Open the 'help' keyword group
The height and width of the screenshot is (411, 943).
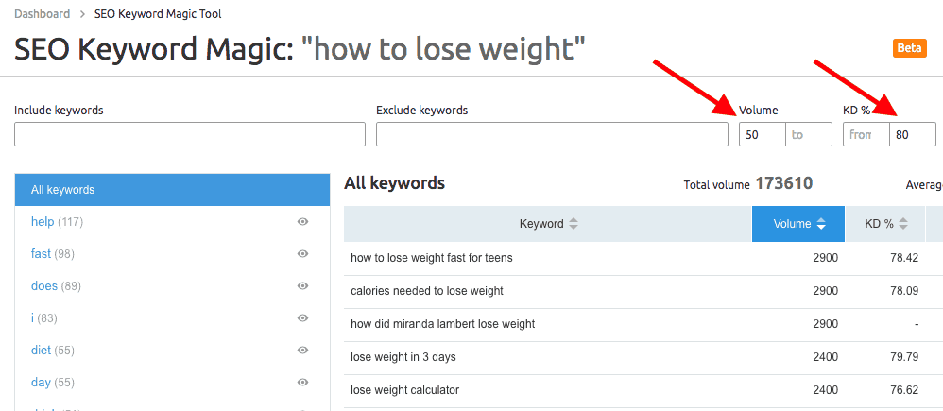(x=43, y=222)
